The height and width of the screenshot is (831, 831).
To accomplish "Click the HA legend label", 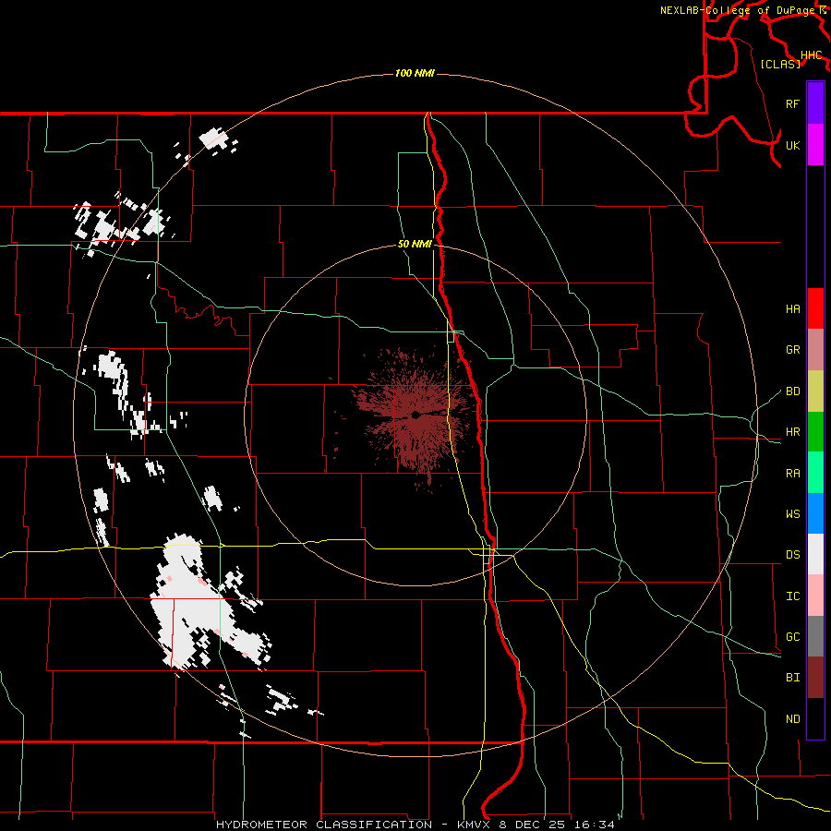I will (792, 308).
